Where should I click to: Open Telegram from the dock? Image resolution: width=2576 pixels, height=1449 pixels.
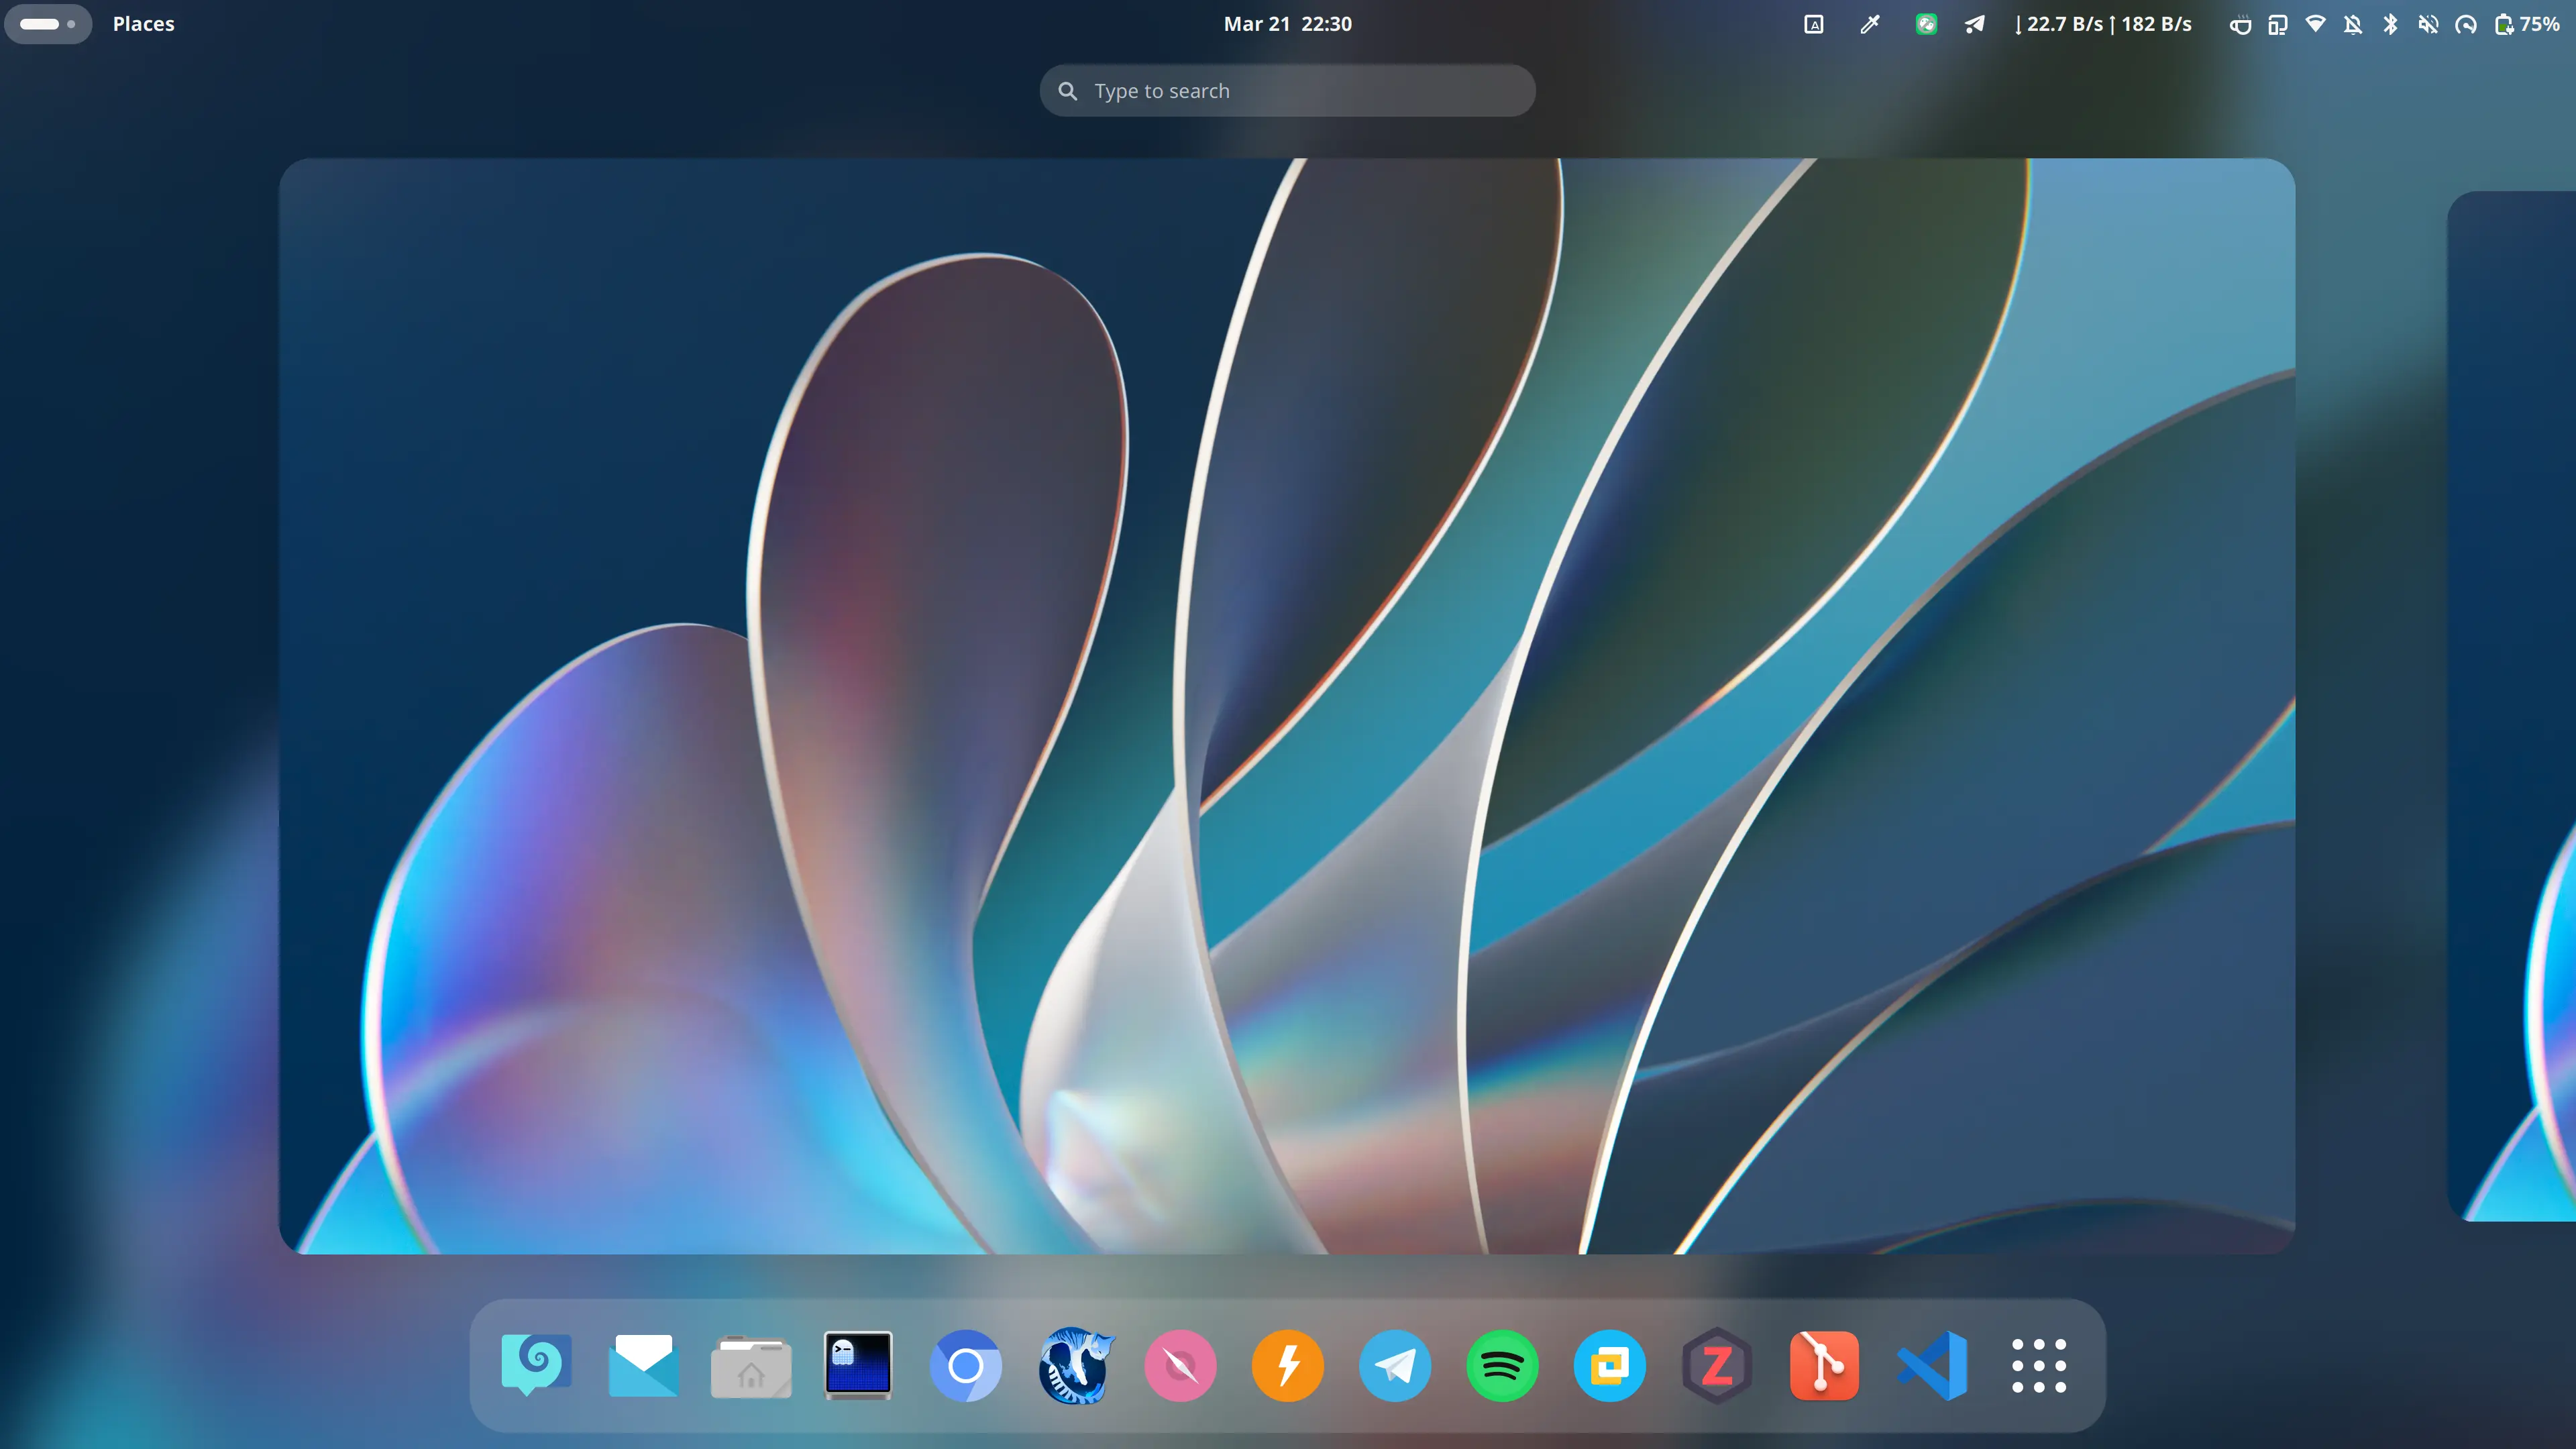(1395, 1365)
